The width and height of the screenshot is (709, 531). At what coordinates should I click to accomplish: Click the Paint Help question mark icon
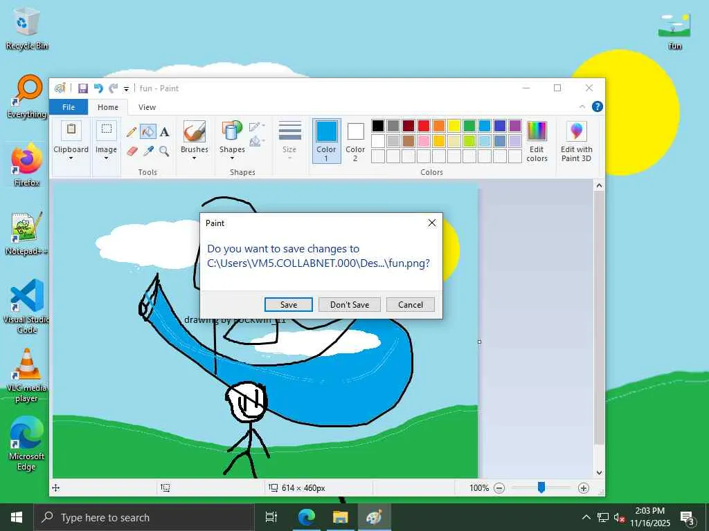pos(597,106)
